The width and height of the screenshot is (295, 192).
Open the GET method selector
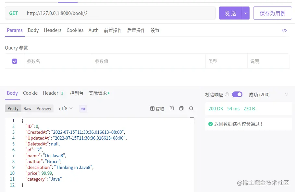click(14, 13)
